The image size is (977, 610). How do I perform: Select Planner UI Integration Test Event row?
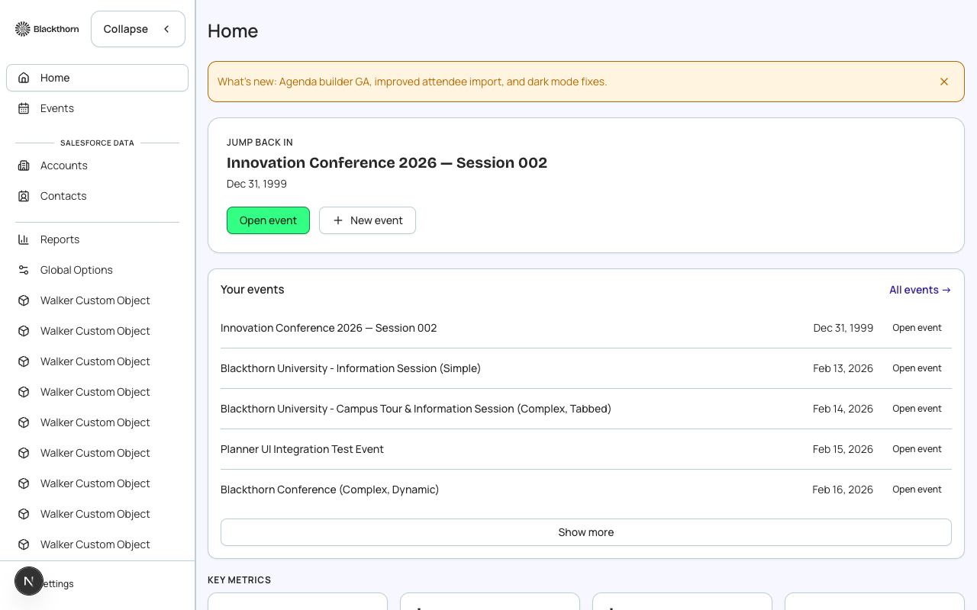[586, 449]
